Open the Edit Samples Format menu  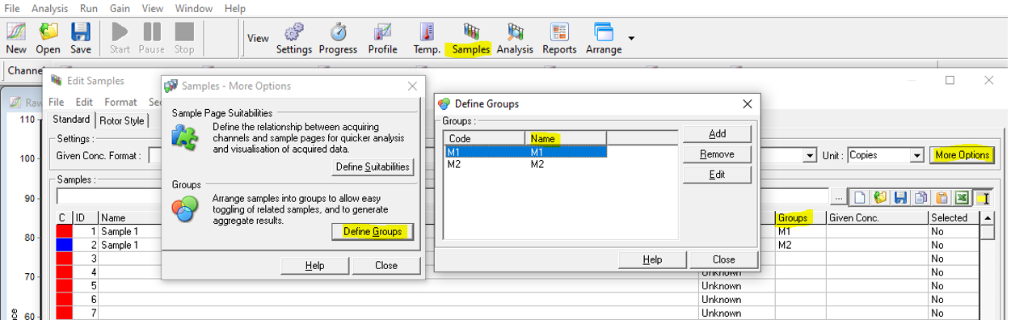coord(120,102)
